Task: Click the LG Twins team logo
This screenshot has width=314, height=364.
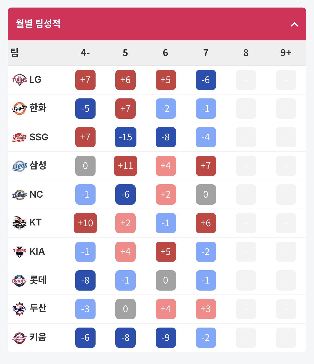Action: click(20, 80)
